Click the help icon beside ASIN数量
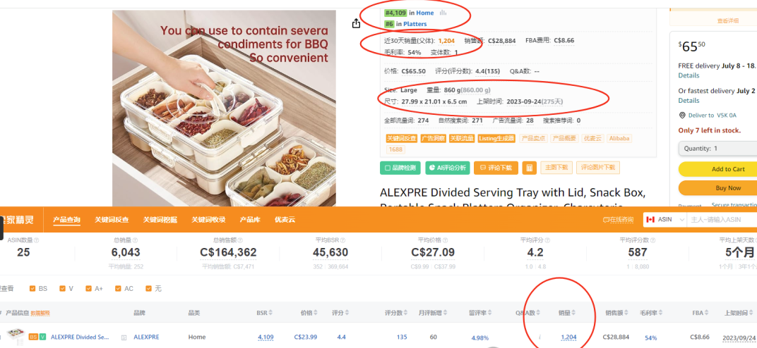The image size is (757, 348). tap(36, 240)
